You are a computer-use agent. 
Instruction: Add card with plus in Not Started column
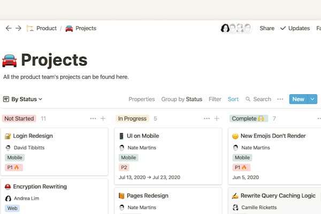point(103,119)
